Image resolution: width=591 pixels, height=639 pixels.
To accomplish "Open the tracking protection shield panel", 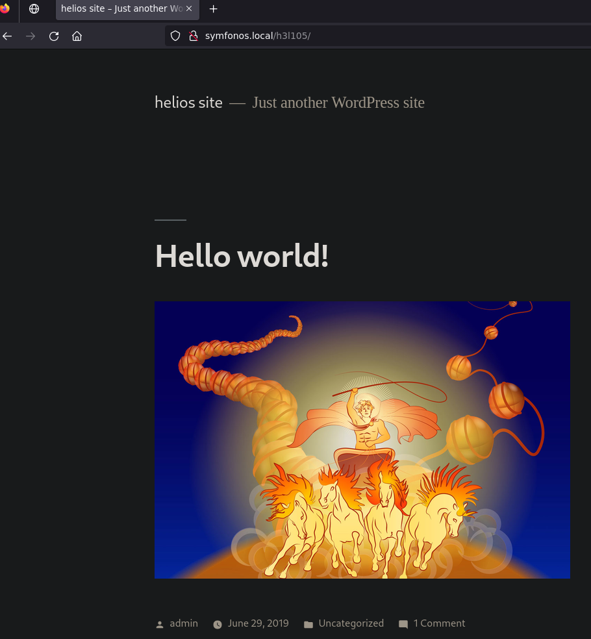I will click(175, 36).
